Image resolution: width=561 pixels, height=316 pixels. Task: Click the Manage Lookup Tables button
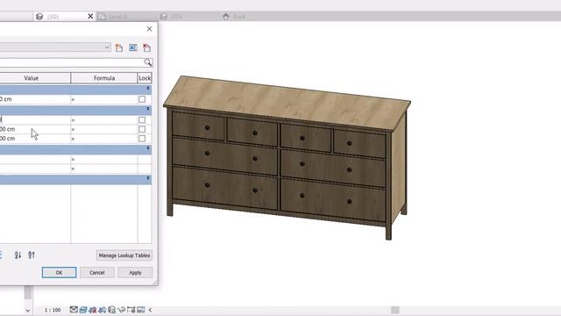point(124,255)
